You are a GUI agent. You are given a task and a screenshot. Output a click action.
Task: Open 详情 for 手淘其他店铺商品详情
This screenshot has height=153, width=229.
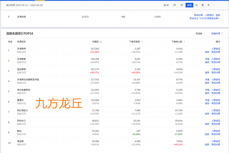(207, 80)
